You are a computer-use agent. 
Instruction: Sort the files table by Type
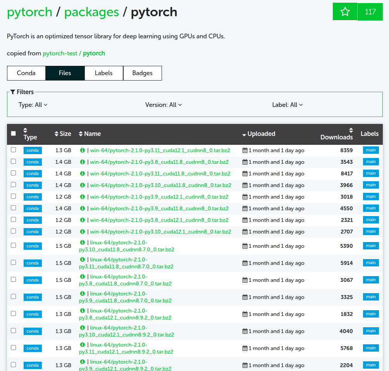click(x=30, y=134)
